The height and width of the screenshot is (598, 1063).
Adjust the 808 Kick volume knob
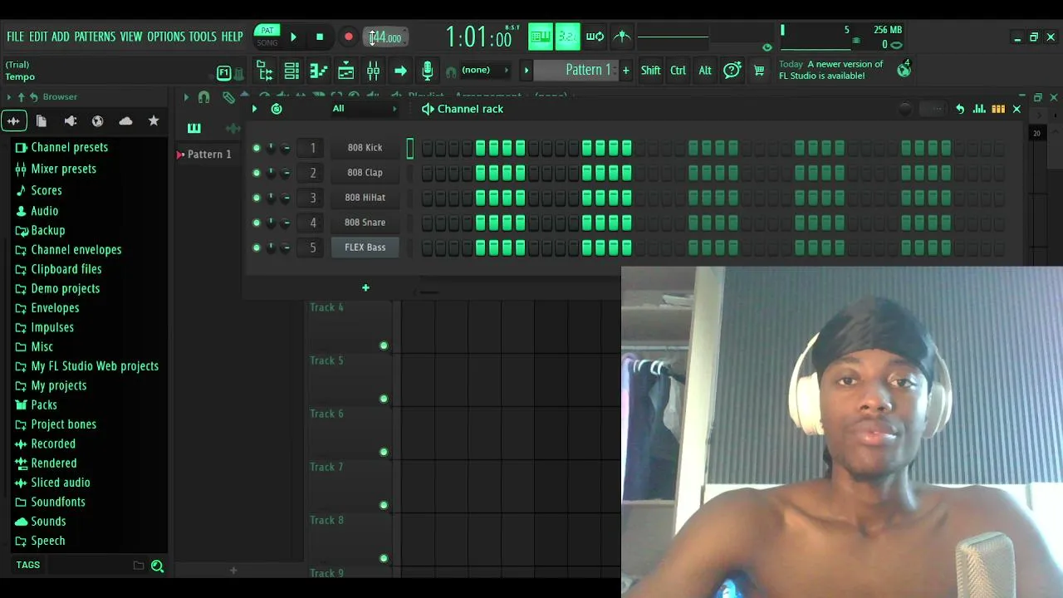coord(286,148)
